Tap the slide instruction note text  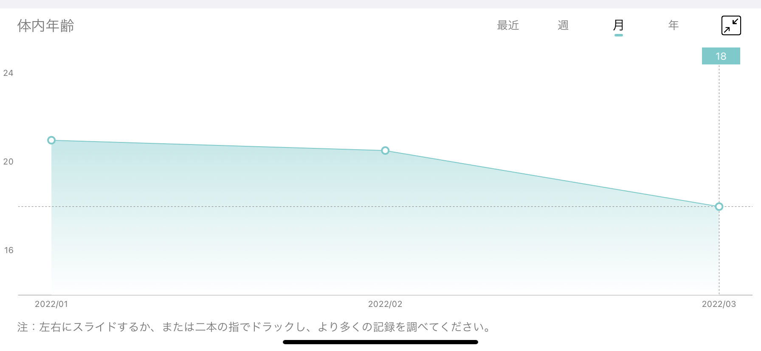point(255,327)
